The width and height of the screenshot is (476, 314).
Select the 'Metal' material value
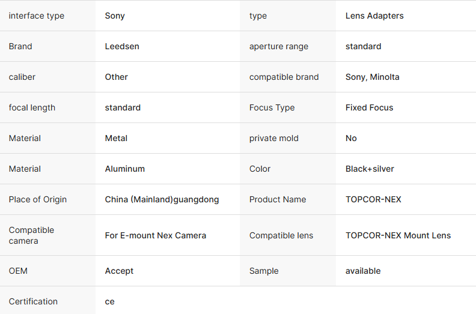point(117,138)
